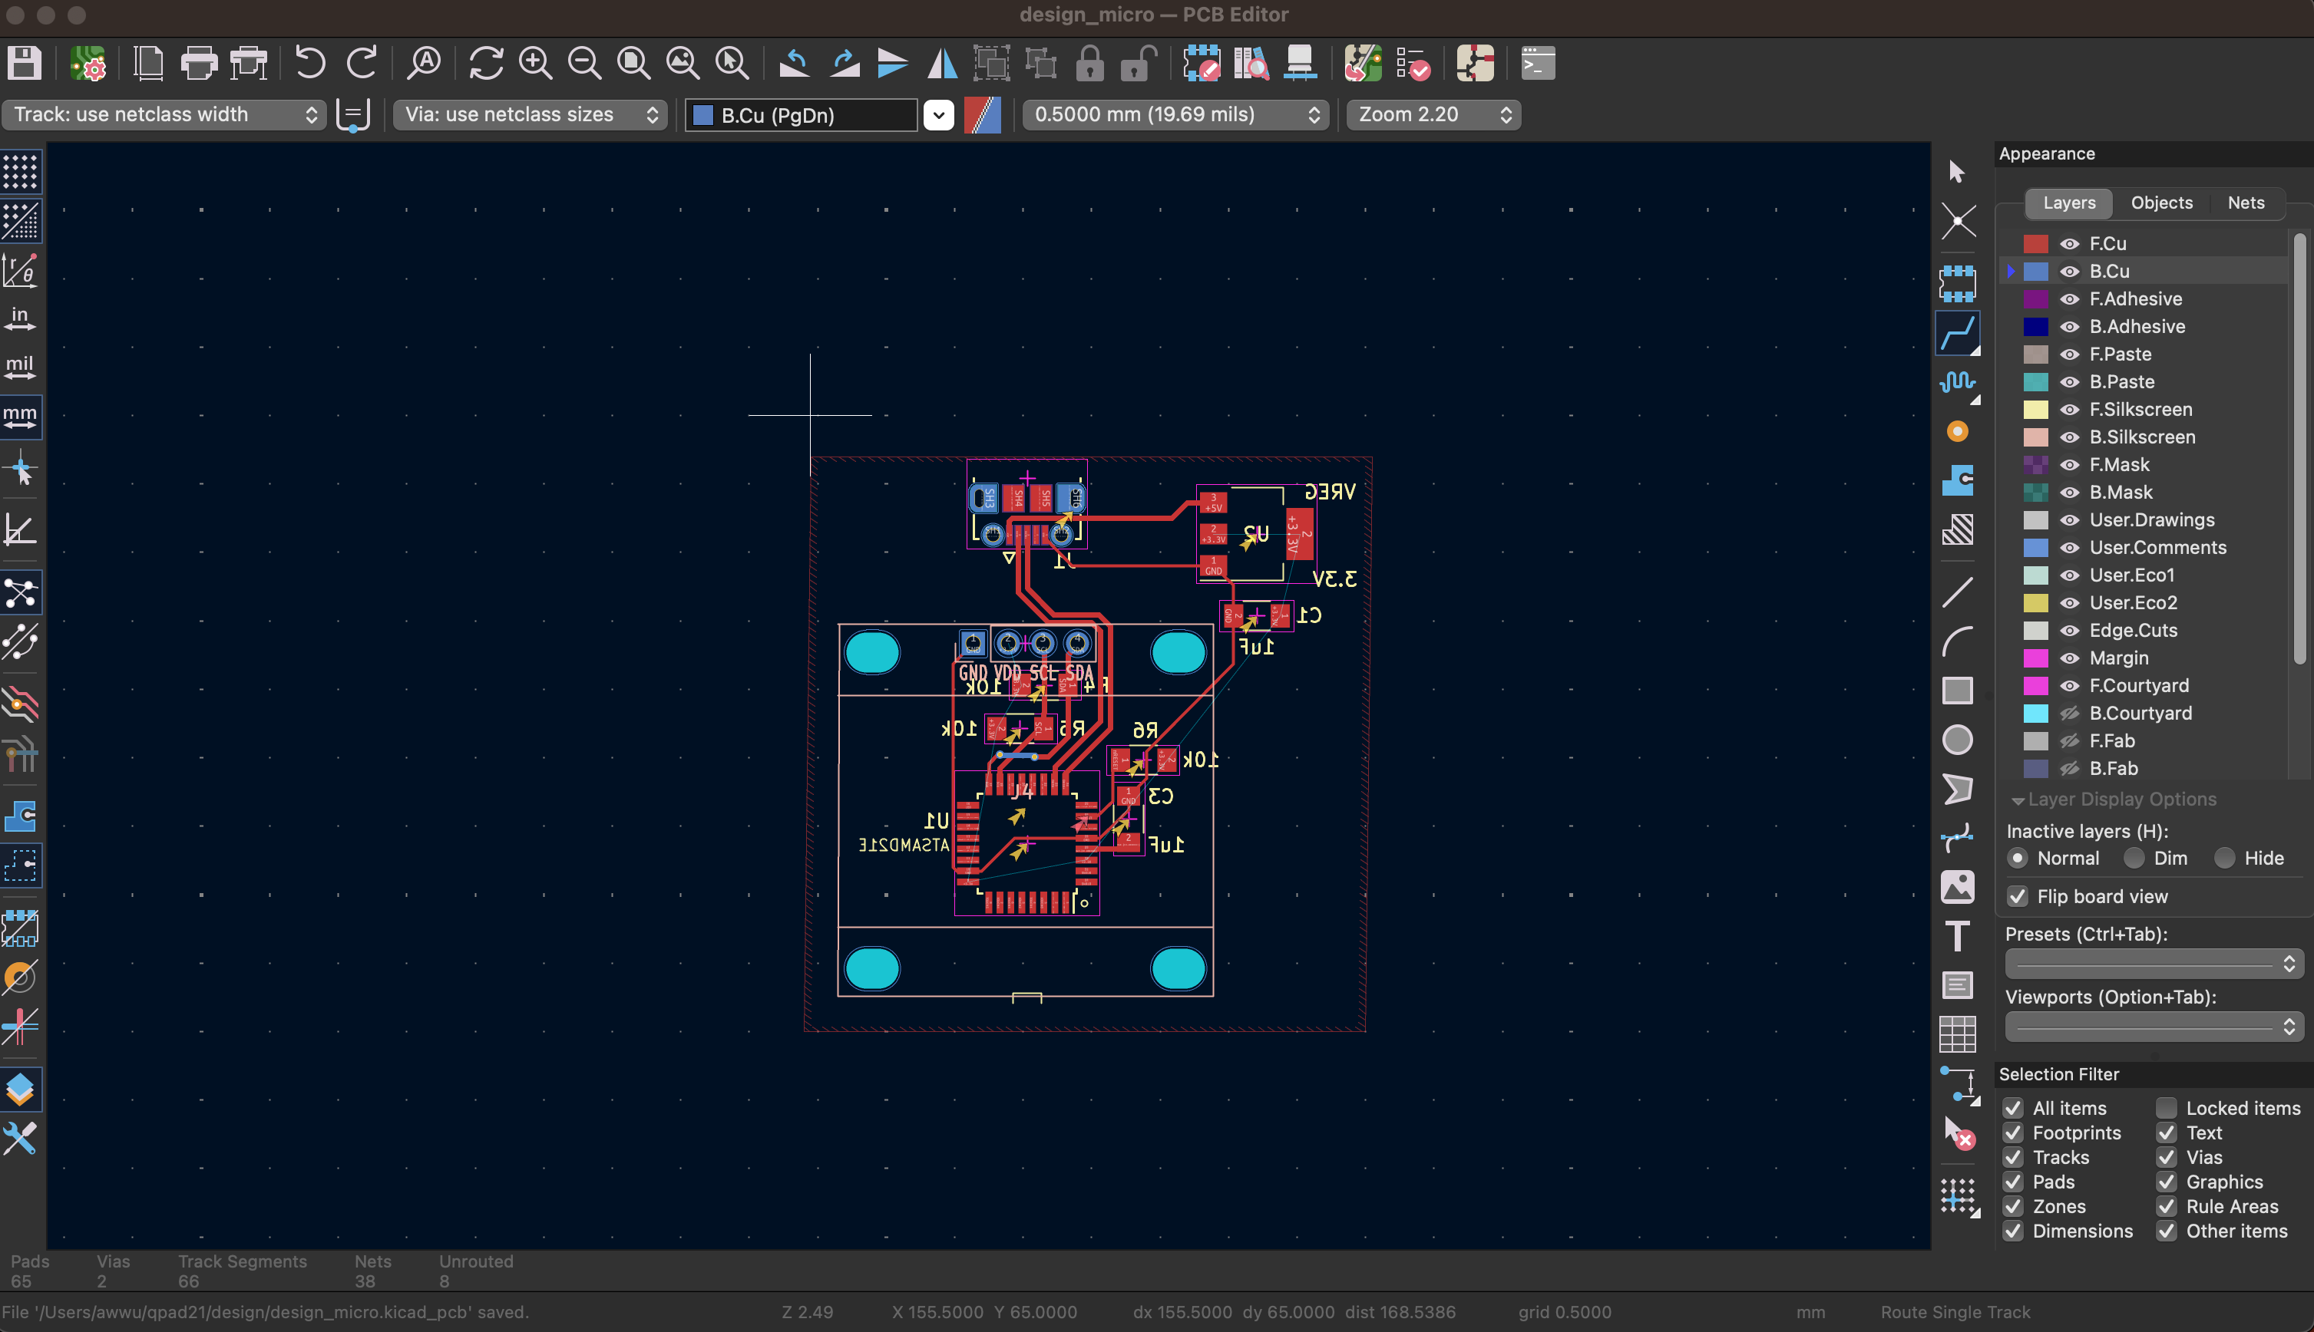Disable the Tracks selection filter
2314x1332 pixels.
pyautogui.click(x=2013, y=1157)
